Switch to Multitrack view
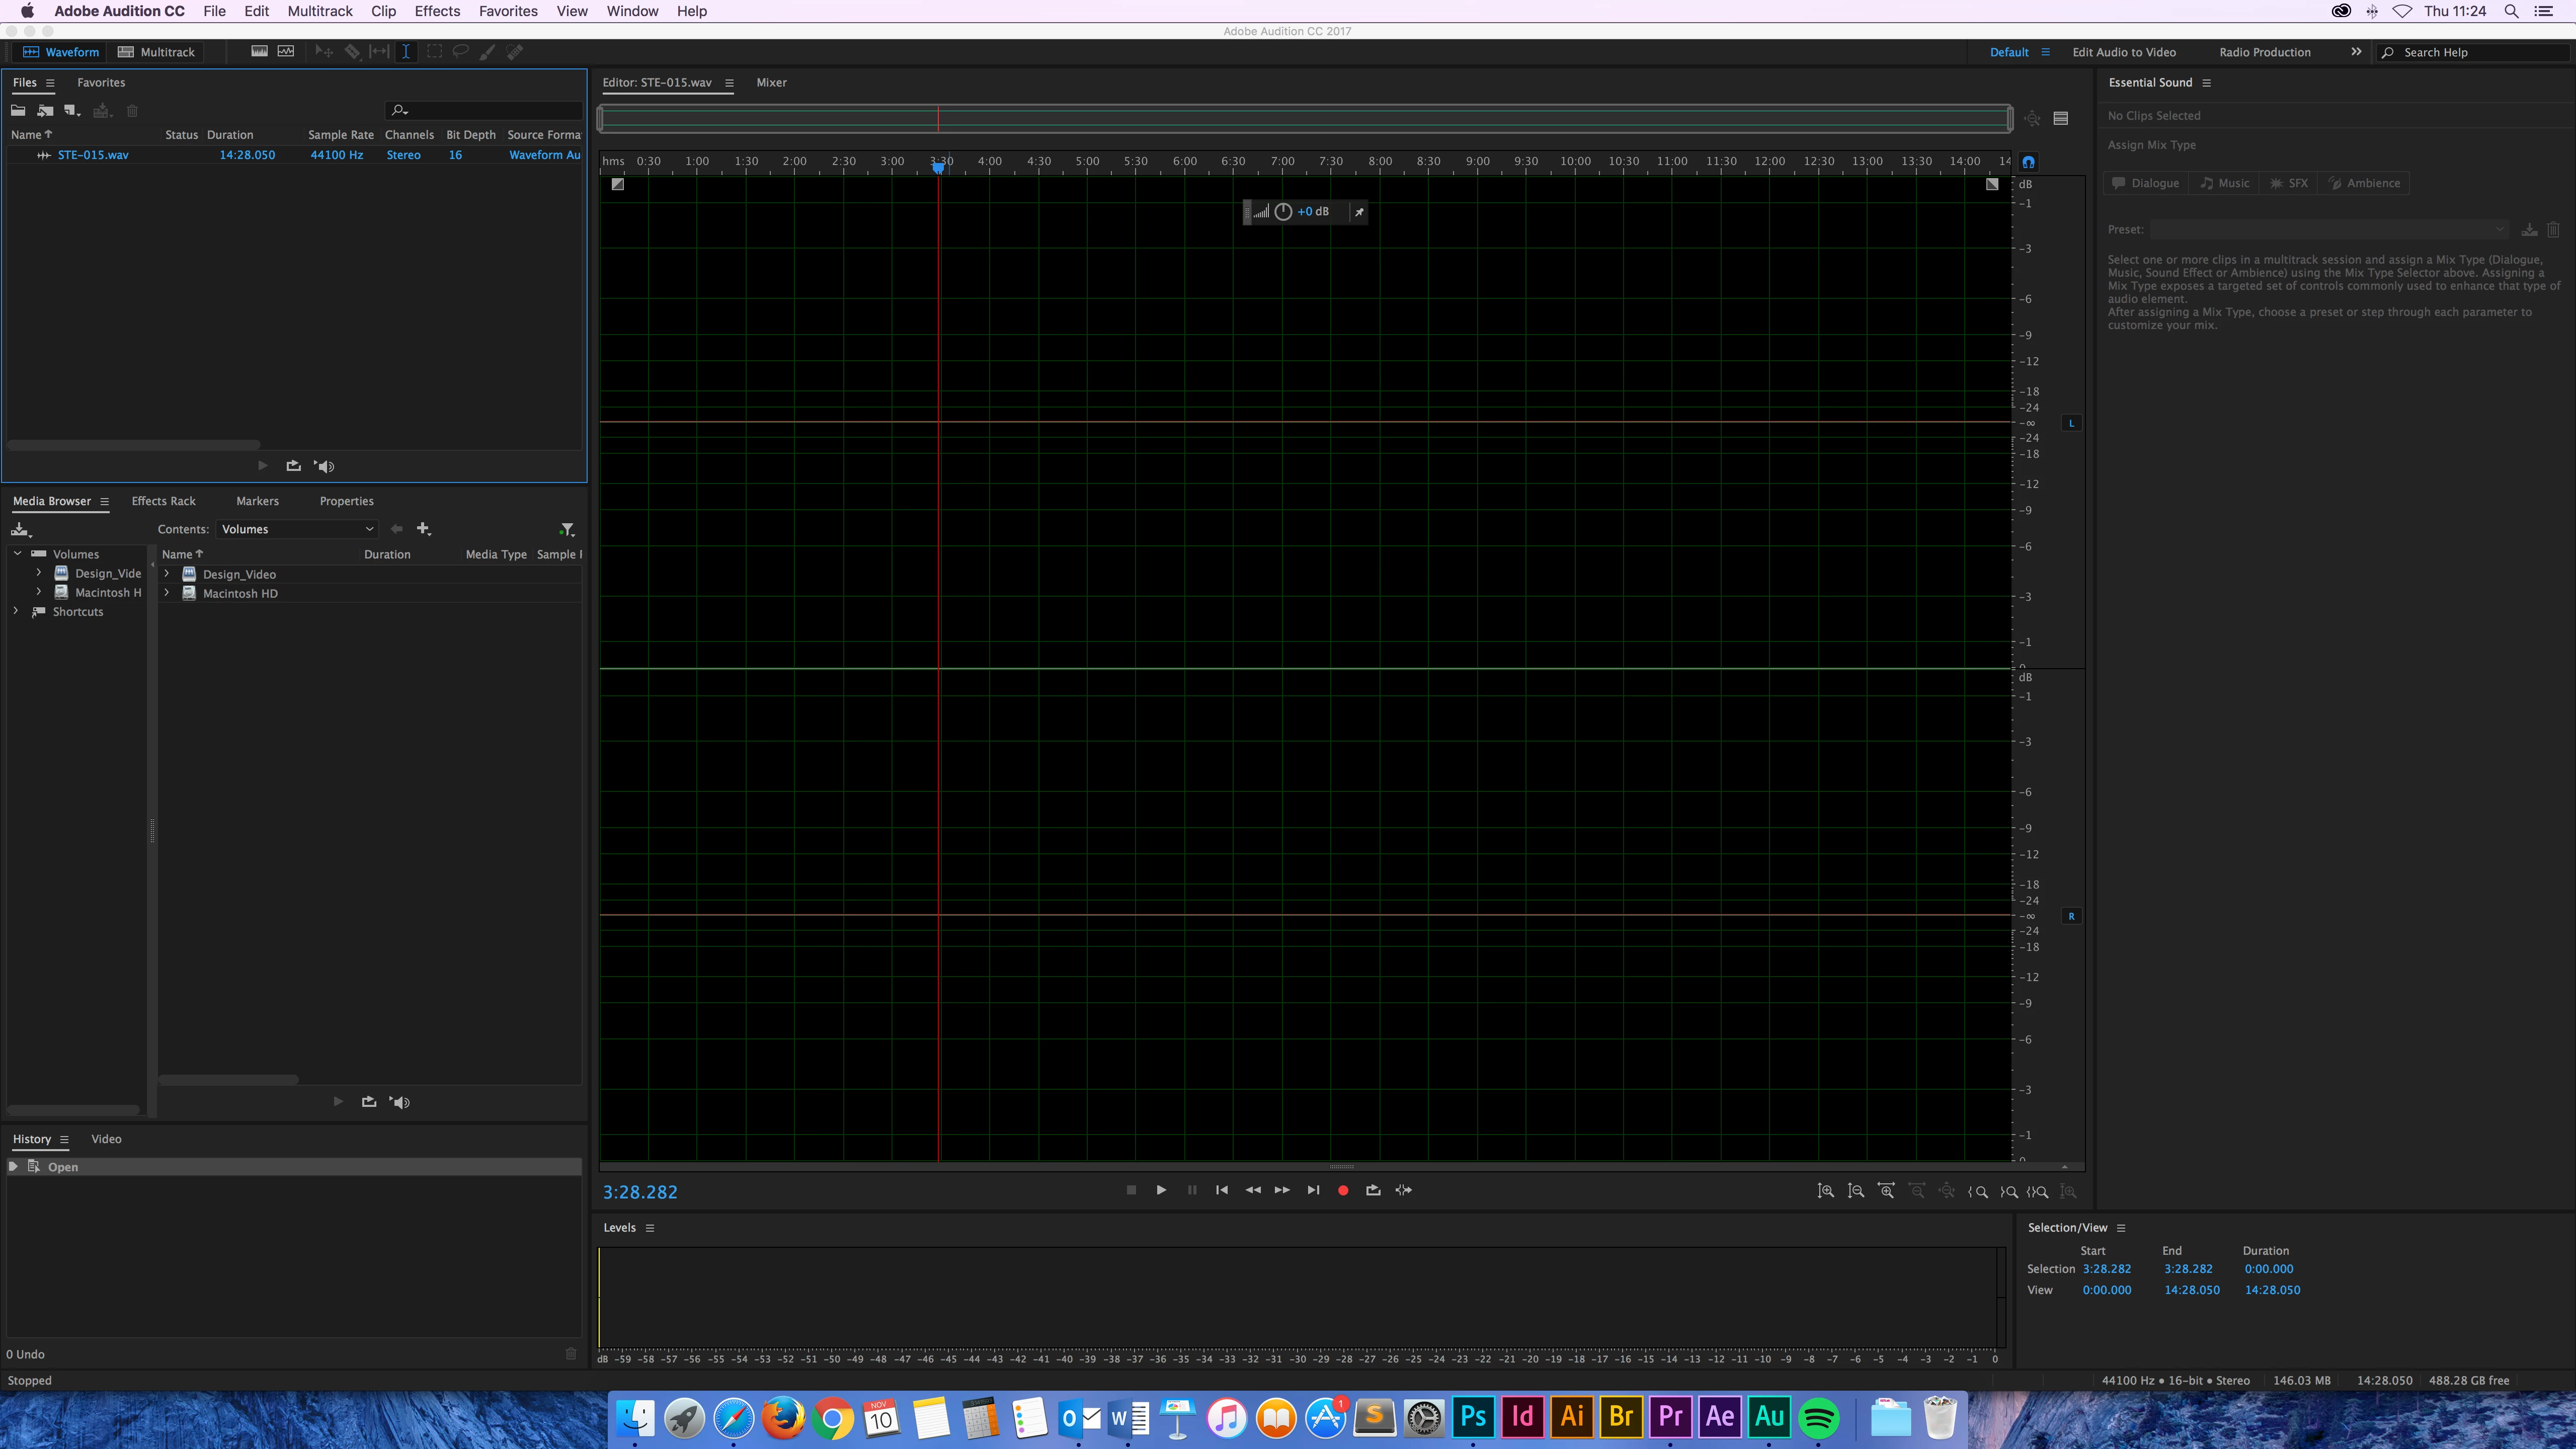 point(157,52)
